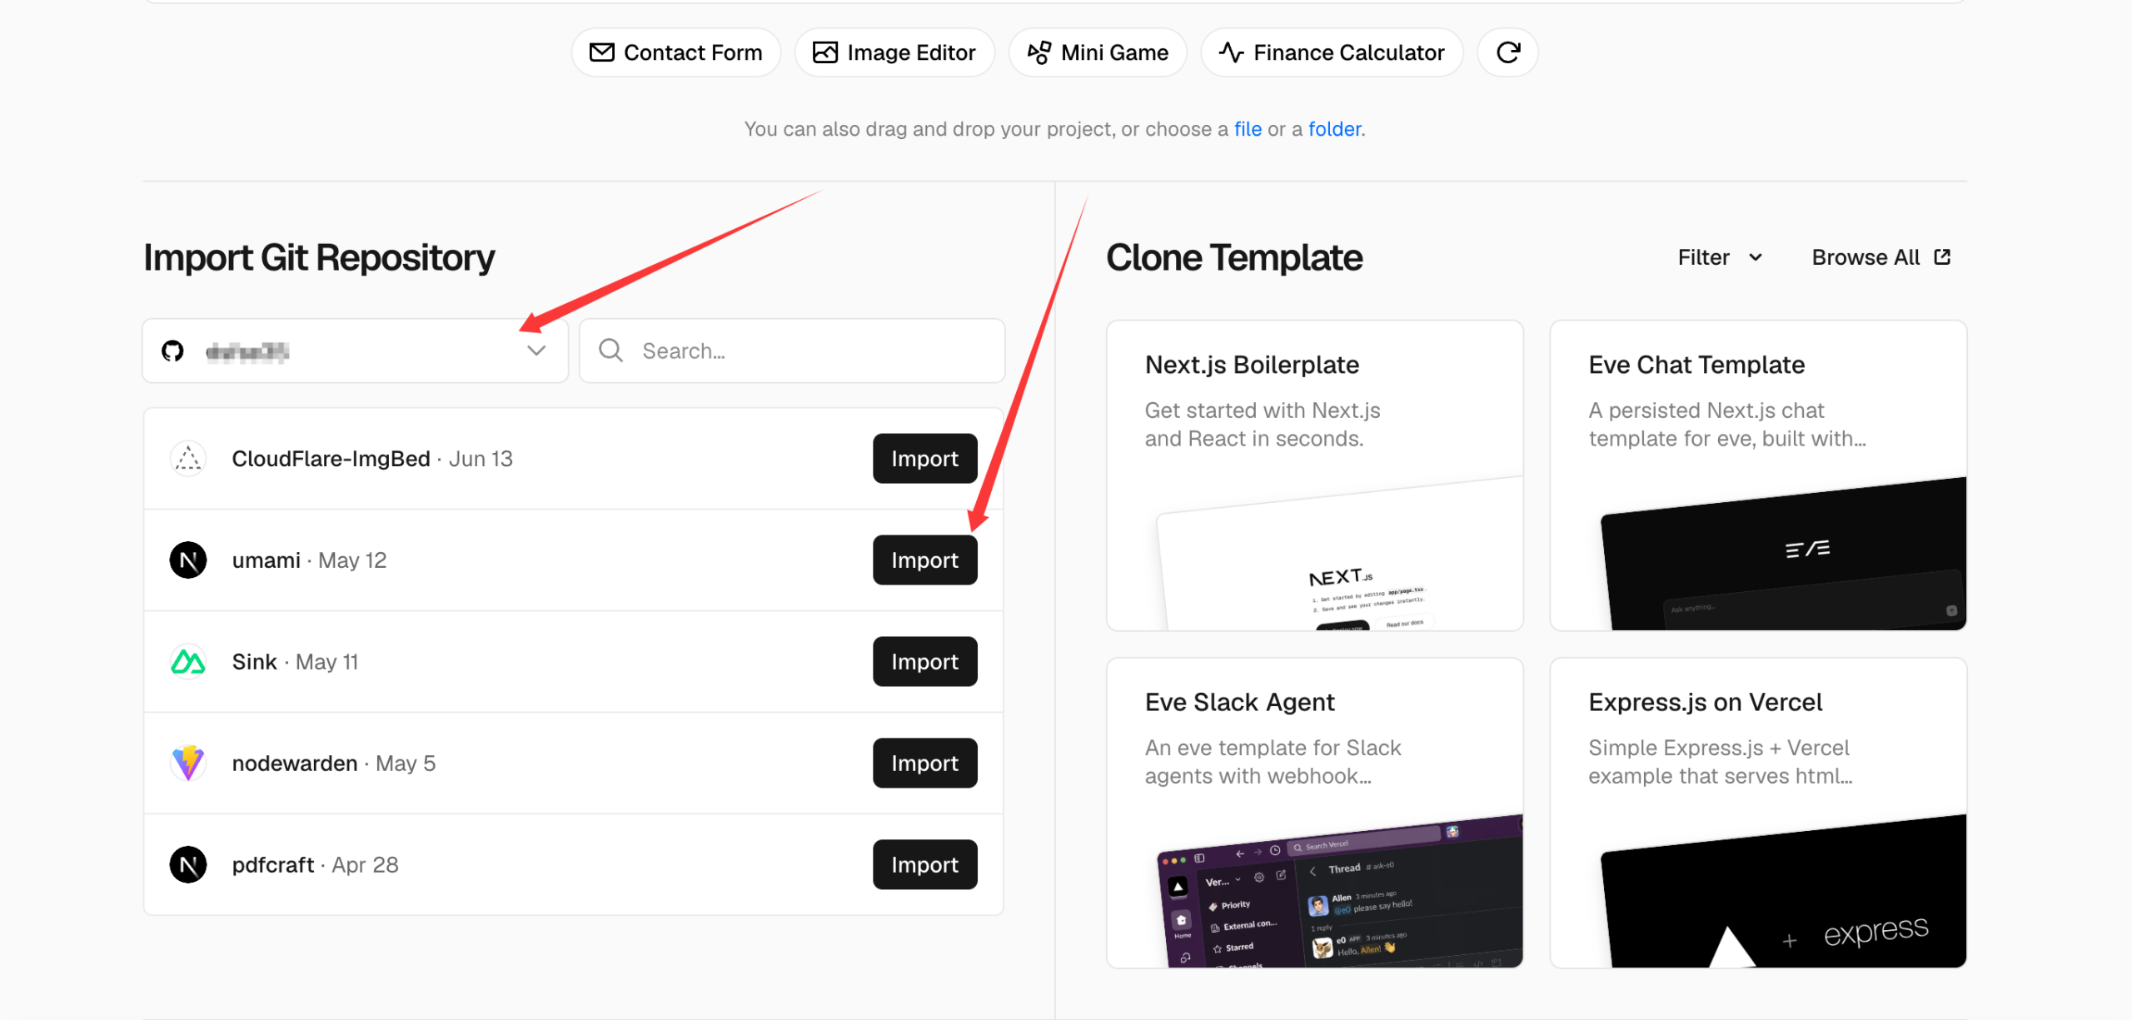The height and width of the screenshot is (1020, 2132).
Task: Open the Next.js Boilerplate template card
Action: [x=1314, y=475]
